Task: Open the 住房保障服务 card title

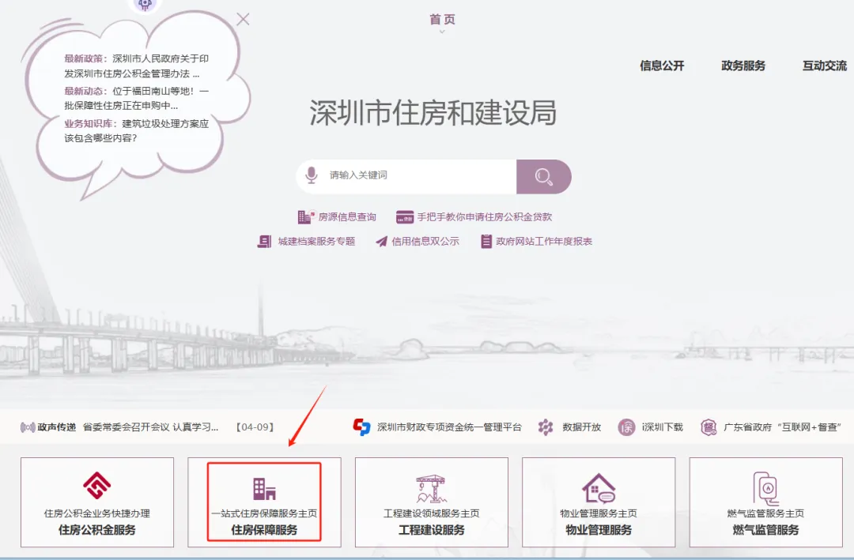Action: click(264, 530)
